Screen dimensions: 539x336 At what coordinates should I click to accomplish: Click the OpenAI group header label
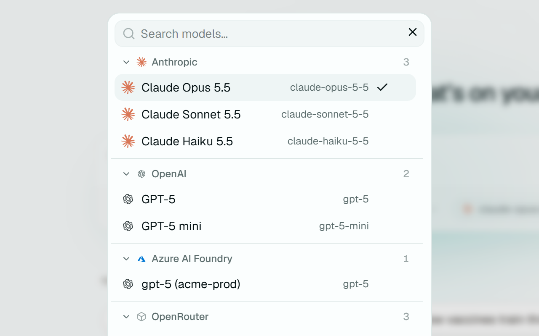pyautogui.click(x=169, y=174)
